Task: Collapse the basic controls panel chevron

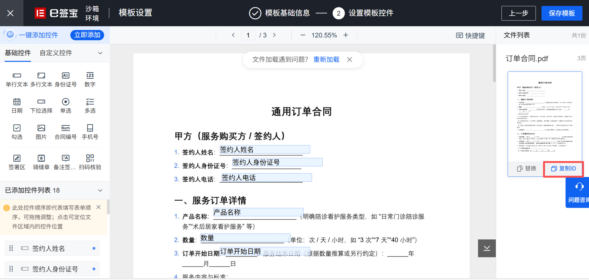Action: 100,53
